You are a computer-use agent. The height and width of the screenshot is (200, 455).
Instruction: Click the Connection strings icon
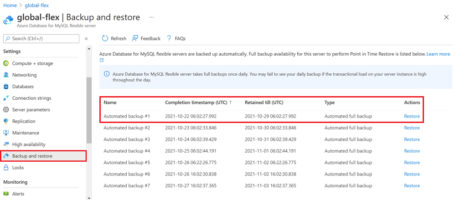pos(6,98)
